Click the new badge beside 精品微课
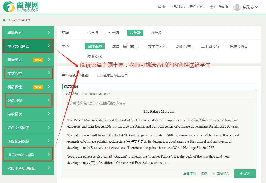 coord(38,87)
